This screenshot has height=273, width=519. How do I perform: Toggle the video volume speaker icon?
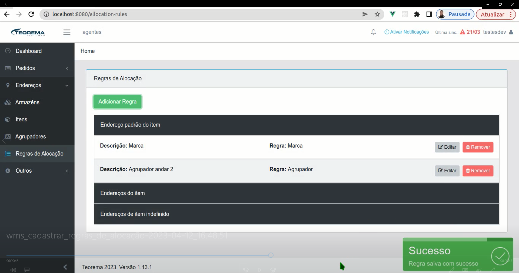point(13,270)
